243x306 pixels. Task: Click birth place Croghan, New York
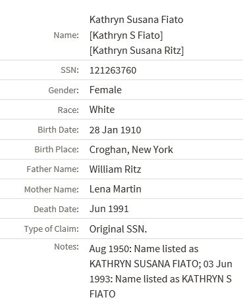131,150
